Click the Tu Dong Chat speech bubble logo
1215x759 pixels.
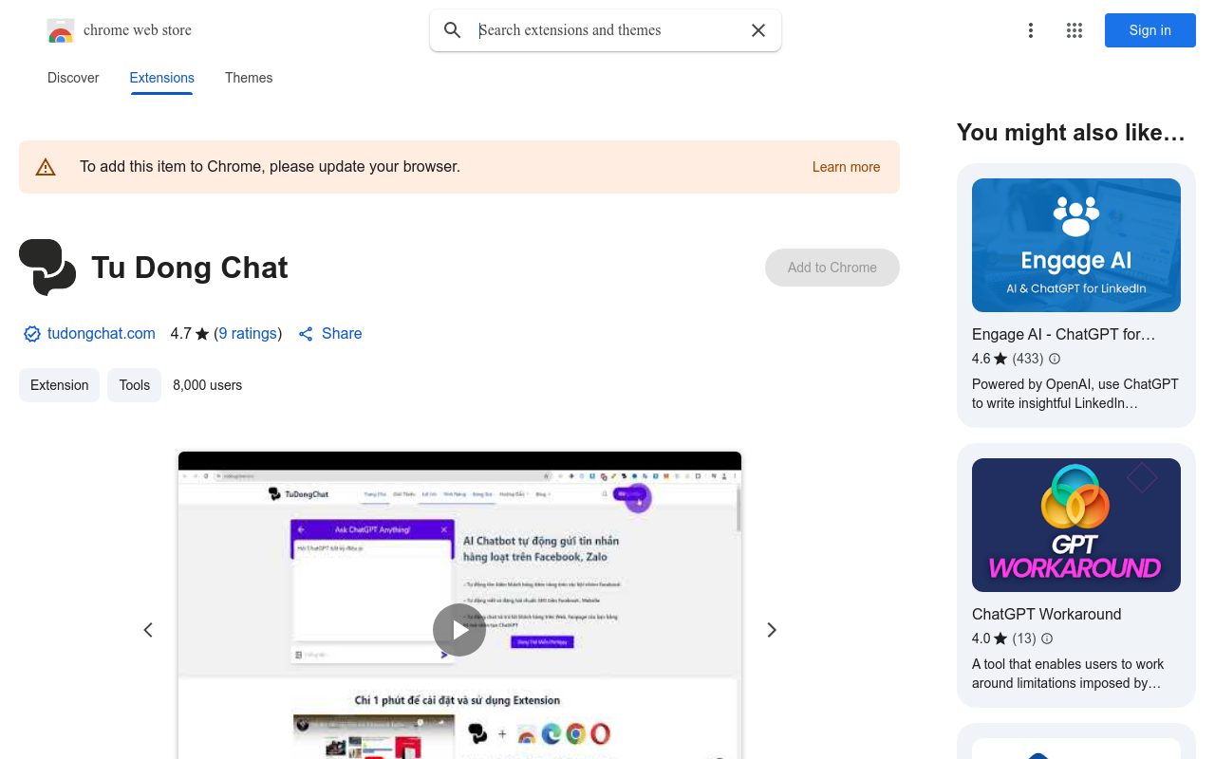47,268
